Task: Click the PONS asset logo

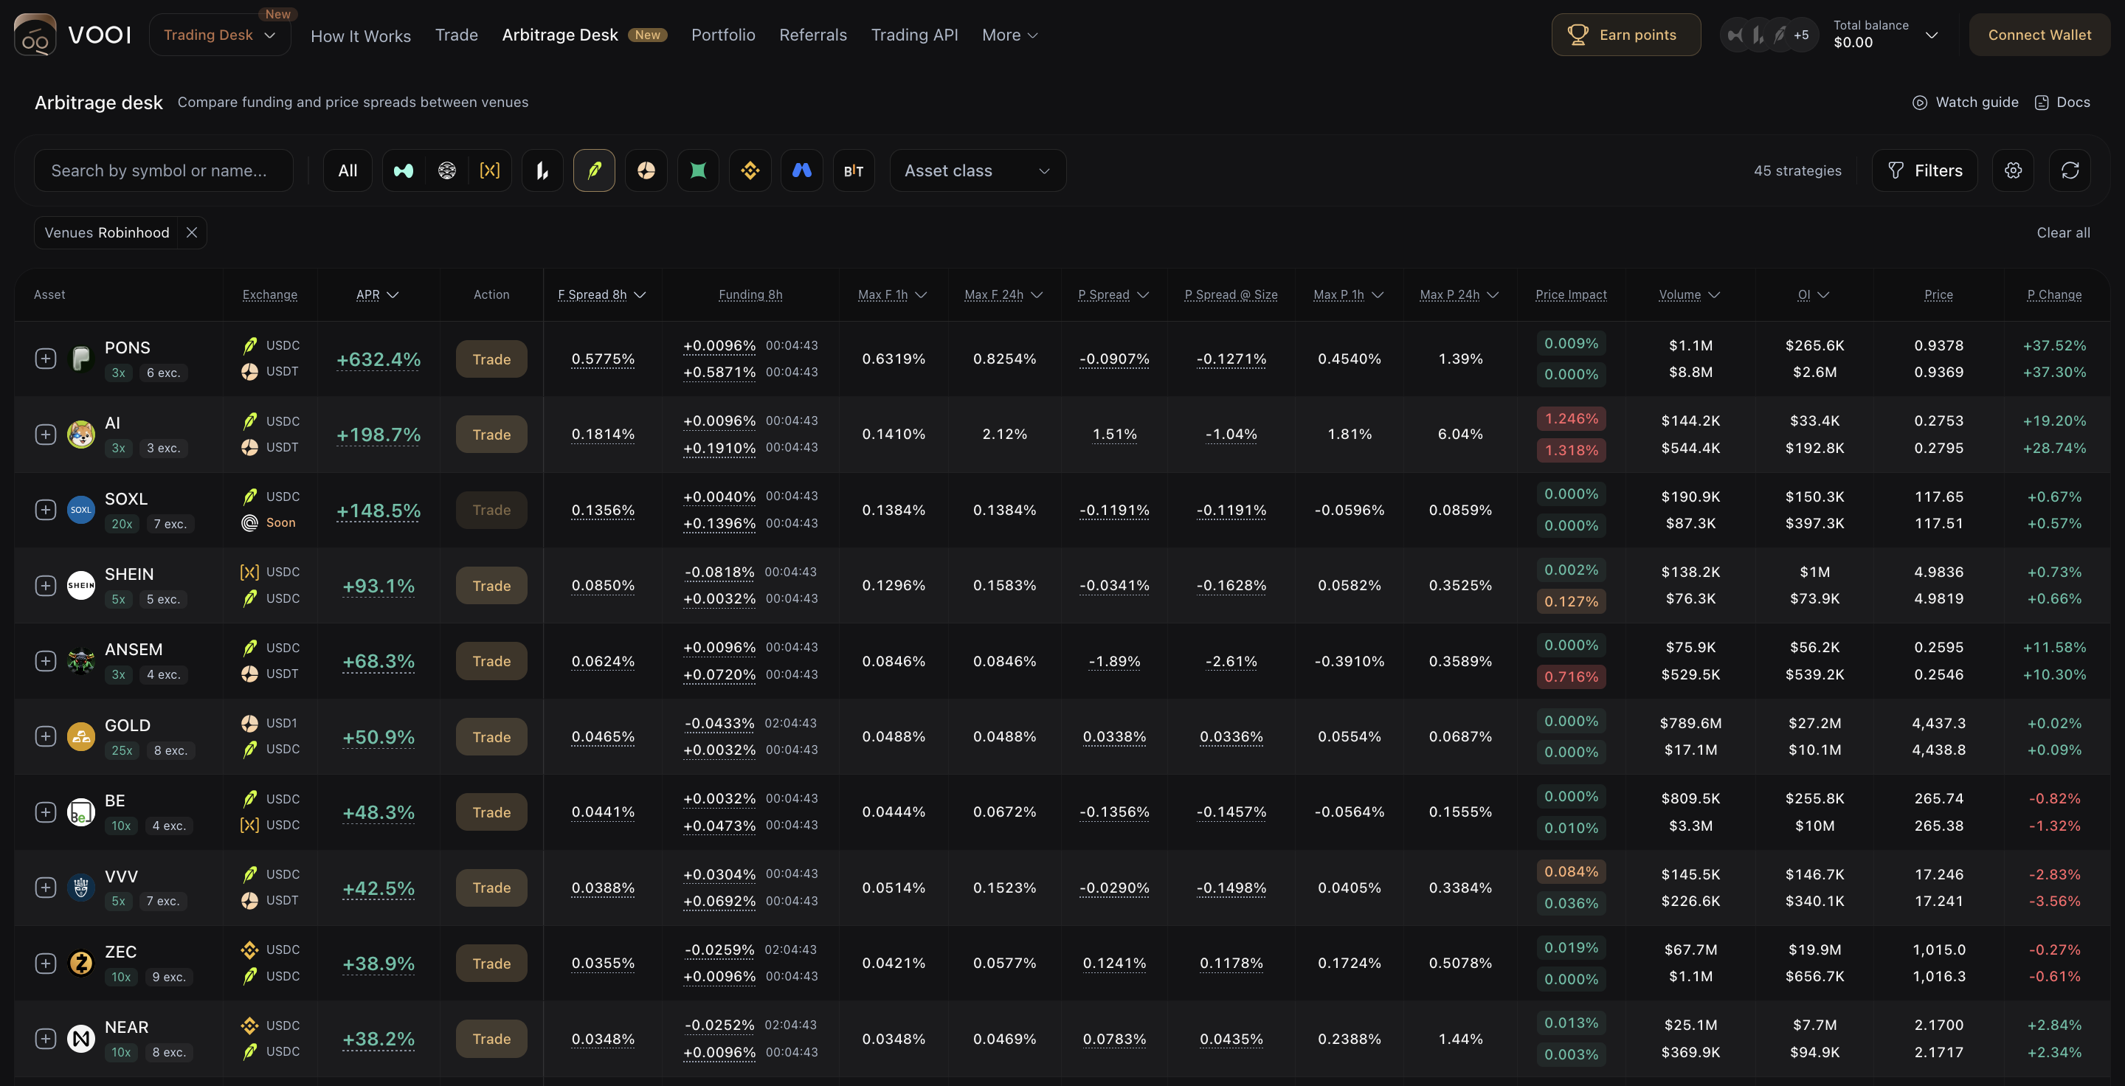Action: (81, 359)
